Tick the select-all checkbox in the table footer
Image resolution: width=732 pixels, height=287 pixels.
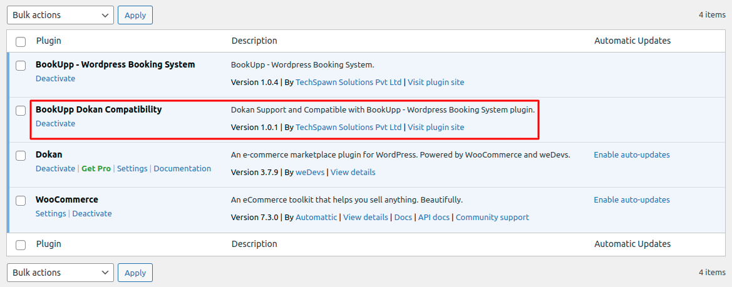(21, 245)
